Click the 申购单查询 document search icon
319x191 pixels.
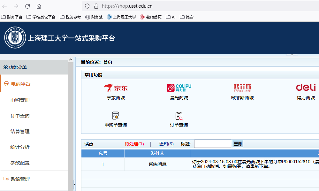pos(116,116)
